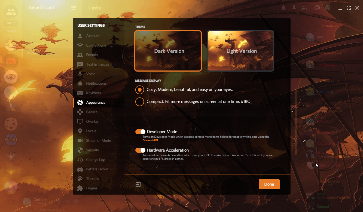The image size is (363, 212).
Task: Open the Themes section of BetterDiscord
Action: 93,179
